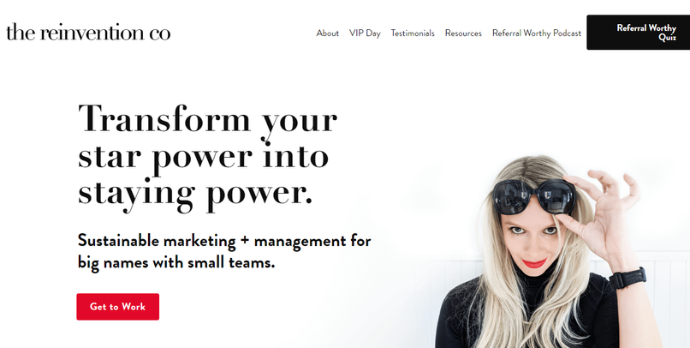This screenshot has width=690, height=348.
Task: Go to the VIP Day menu item
Action: (365, 33)
